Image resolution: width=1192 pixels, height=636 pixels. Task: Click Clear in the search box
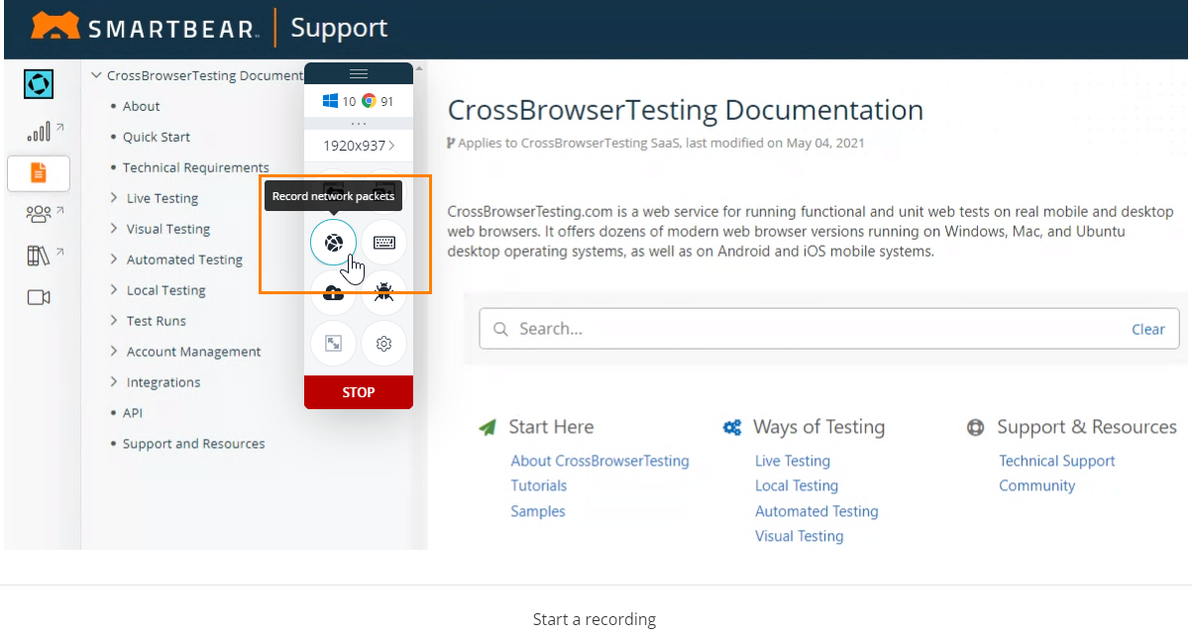(1147, 330)
